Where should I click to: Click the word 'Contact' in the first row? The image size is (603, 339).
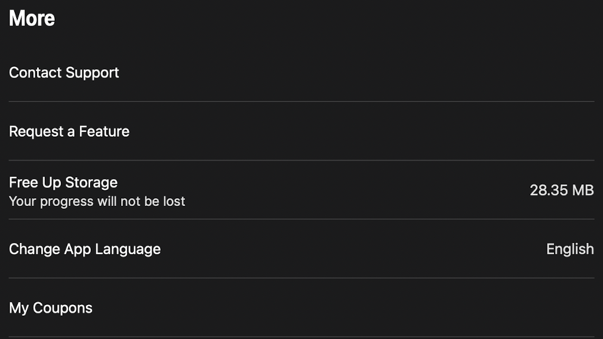tap(35, 73)
